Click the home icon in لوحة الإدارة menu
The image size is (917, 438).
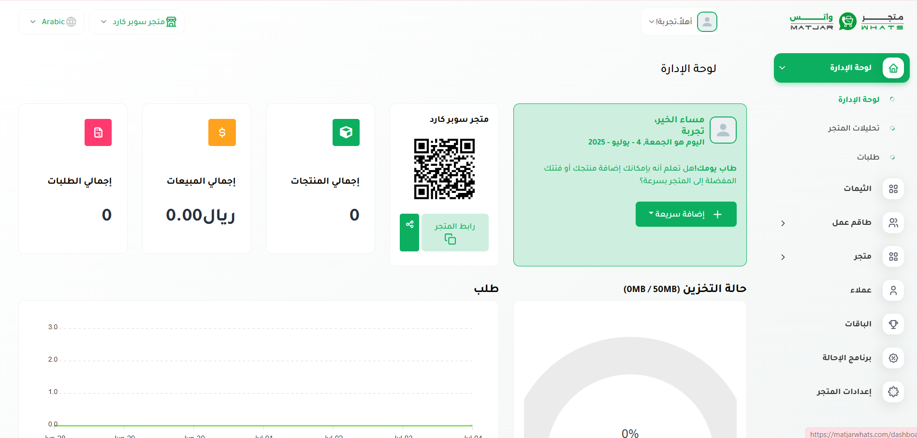click(x=893, y=68)
